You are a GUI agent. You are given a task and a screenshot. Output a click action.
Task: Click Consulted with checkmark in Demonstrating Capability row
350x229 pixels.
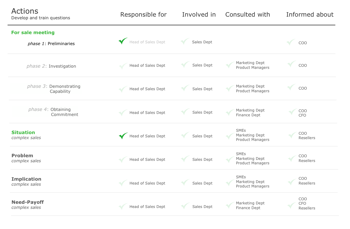[230, 88]
